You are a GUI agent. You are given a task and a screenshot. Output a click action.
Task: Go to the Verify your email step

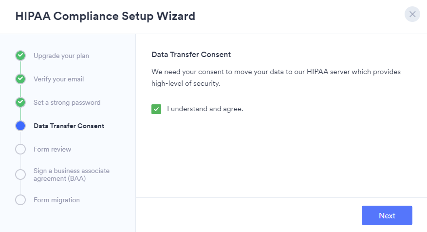click(58, 79)
